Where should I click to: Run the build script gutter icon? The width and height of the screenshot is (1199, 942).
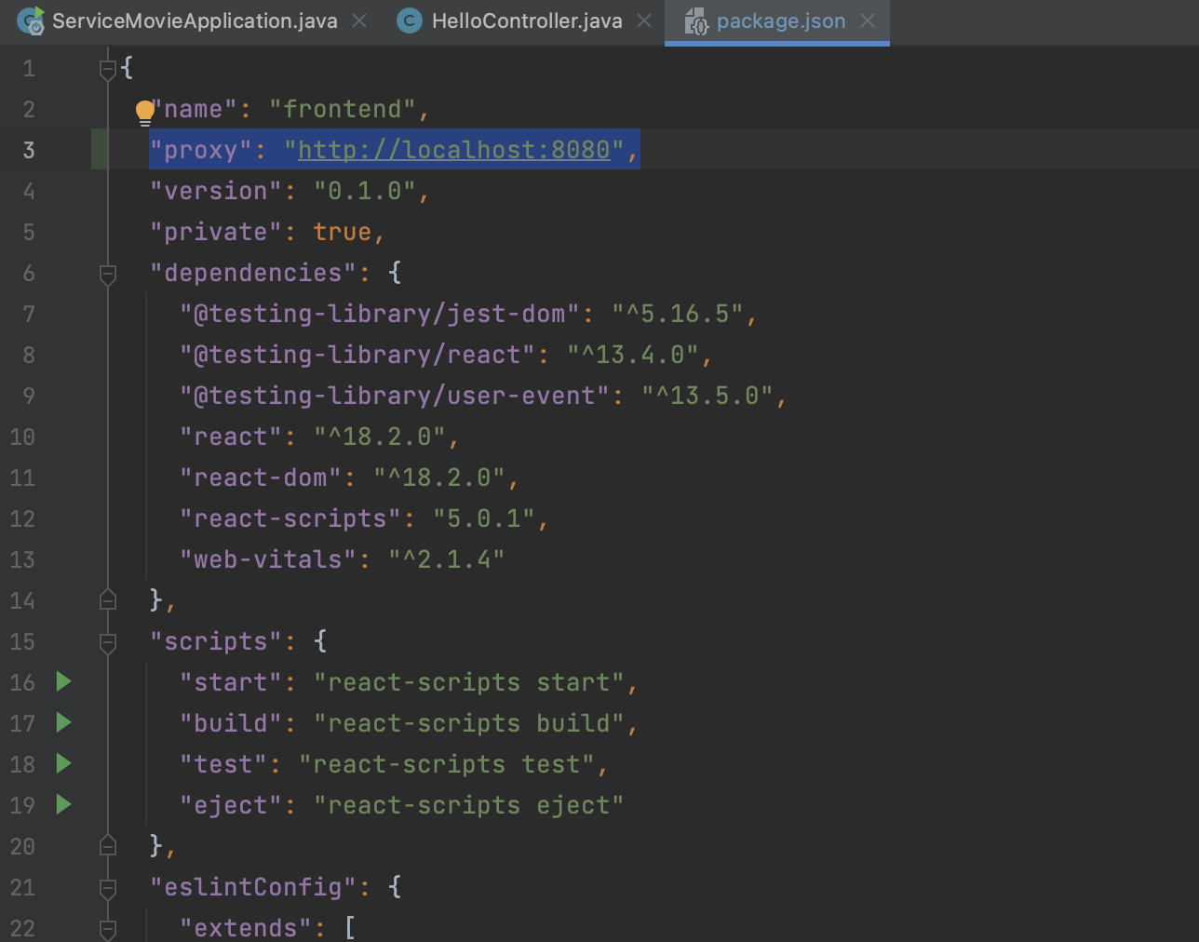pyautogui.click(x=63, y=722)
